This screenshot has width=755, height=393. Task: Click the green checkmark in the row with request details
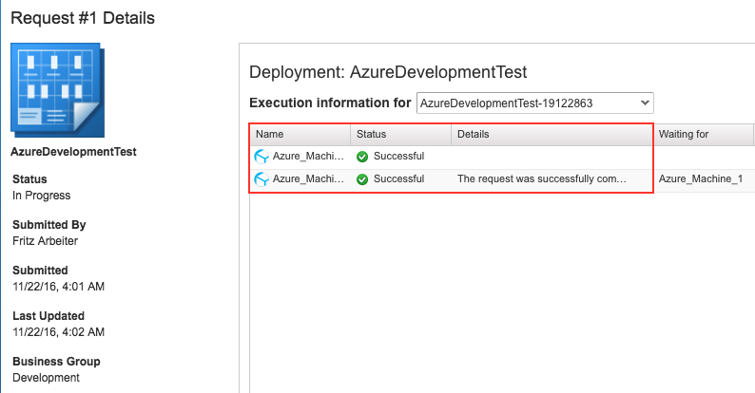(362, 179)
